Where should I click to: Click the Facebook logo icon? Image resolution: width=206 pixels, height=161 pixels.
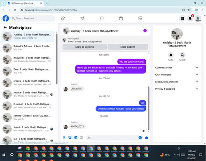tap(6, 19)
